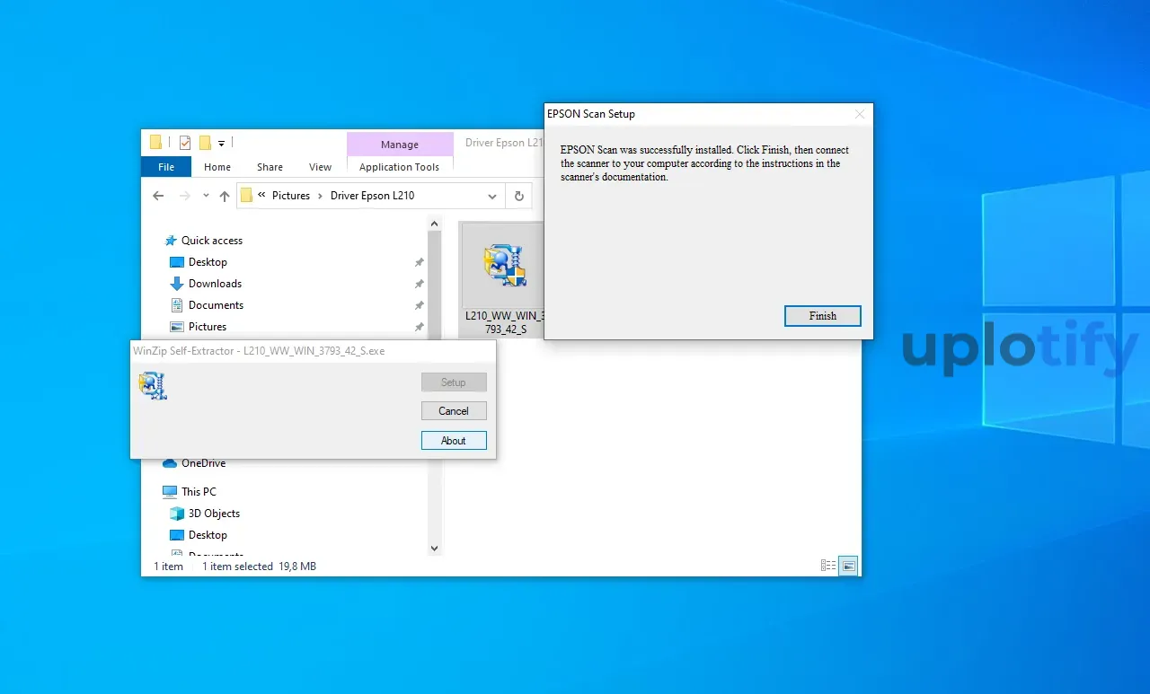The height and width of the screenshot is (694, 1150).
Task: Open the chevron after Pictures in path
Action: tap(320, 196)
